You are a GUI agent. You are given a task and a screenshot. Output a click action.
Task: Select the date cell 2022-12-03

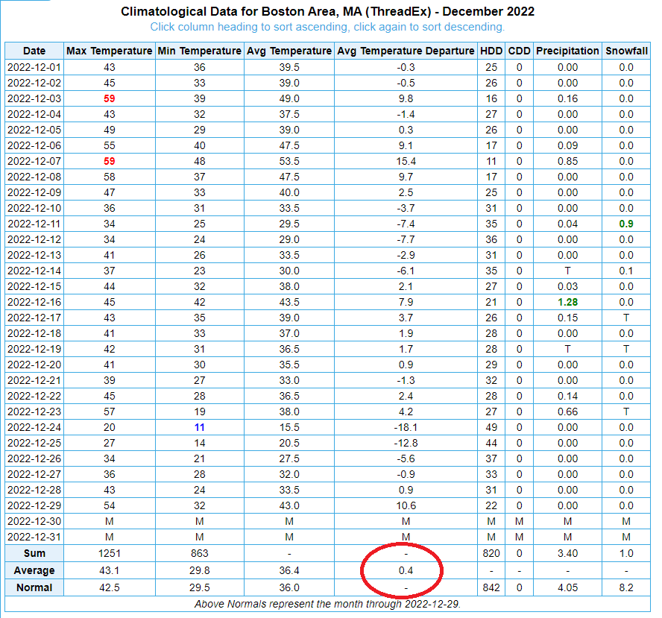pyautogui.click(x=34, y=99)
